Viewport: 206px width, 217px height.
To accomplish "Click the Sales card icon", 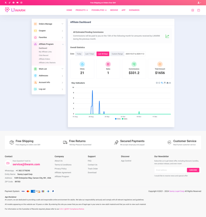I will [x=108, y=64].
